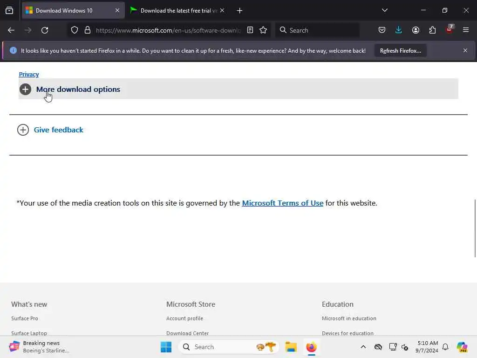Show hidden system tray icons
The image size is (477, 358).
(363, 347)
